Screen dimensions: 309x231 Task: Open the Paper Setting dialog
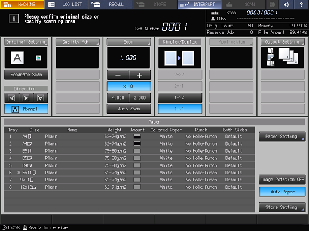[282, 137]
